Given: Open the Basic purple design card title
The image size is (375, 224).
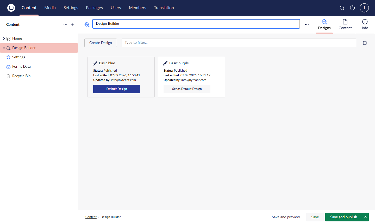Looking at the screenshot, I should click(179, 63).
